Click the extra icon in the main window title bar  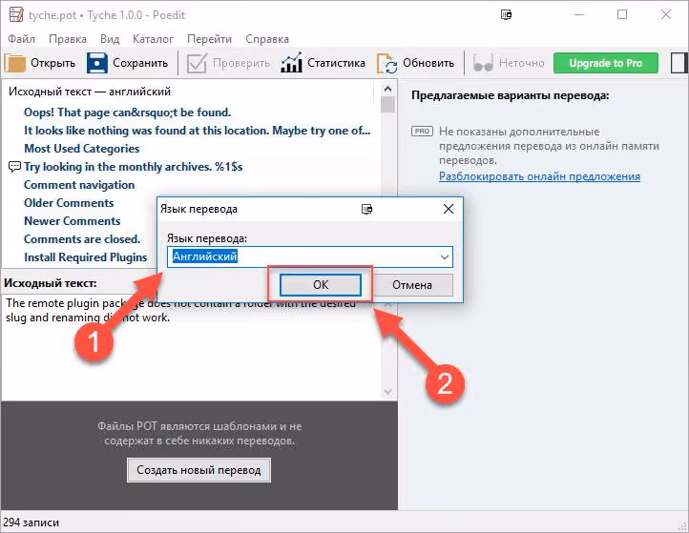coord(506,15)
